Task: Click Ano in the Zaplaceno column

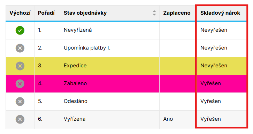Action: click(x=168, y=119)
